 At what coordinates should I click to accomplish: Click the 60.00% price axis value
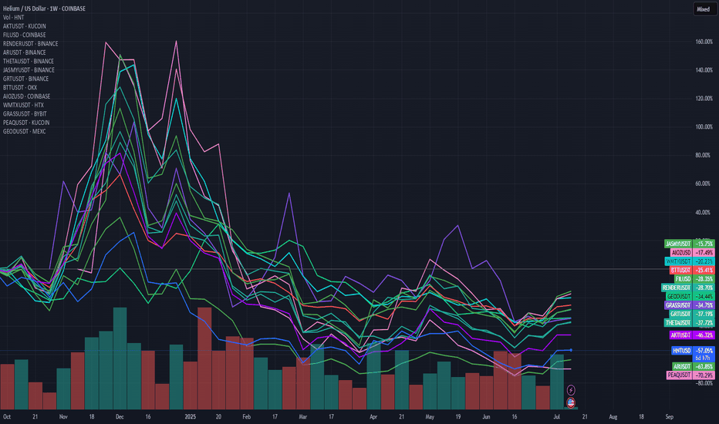[x=704, y=183]
